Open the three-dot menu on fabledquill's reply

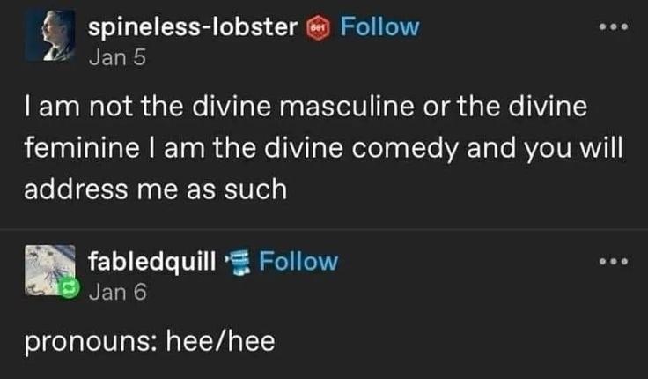tap(611, 262)
